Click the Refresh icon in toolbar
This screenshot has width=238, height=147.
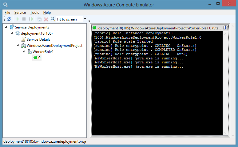point(9,19)
